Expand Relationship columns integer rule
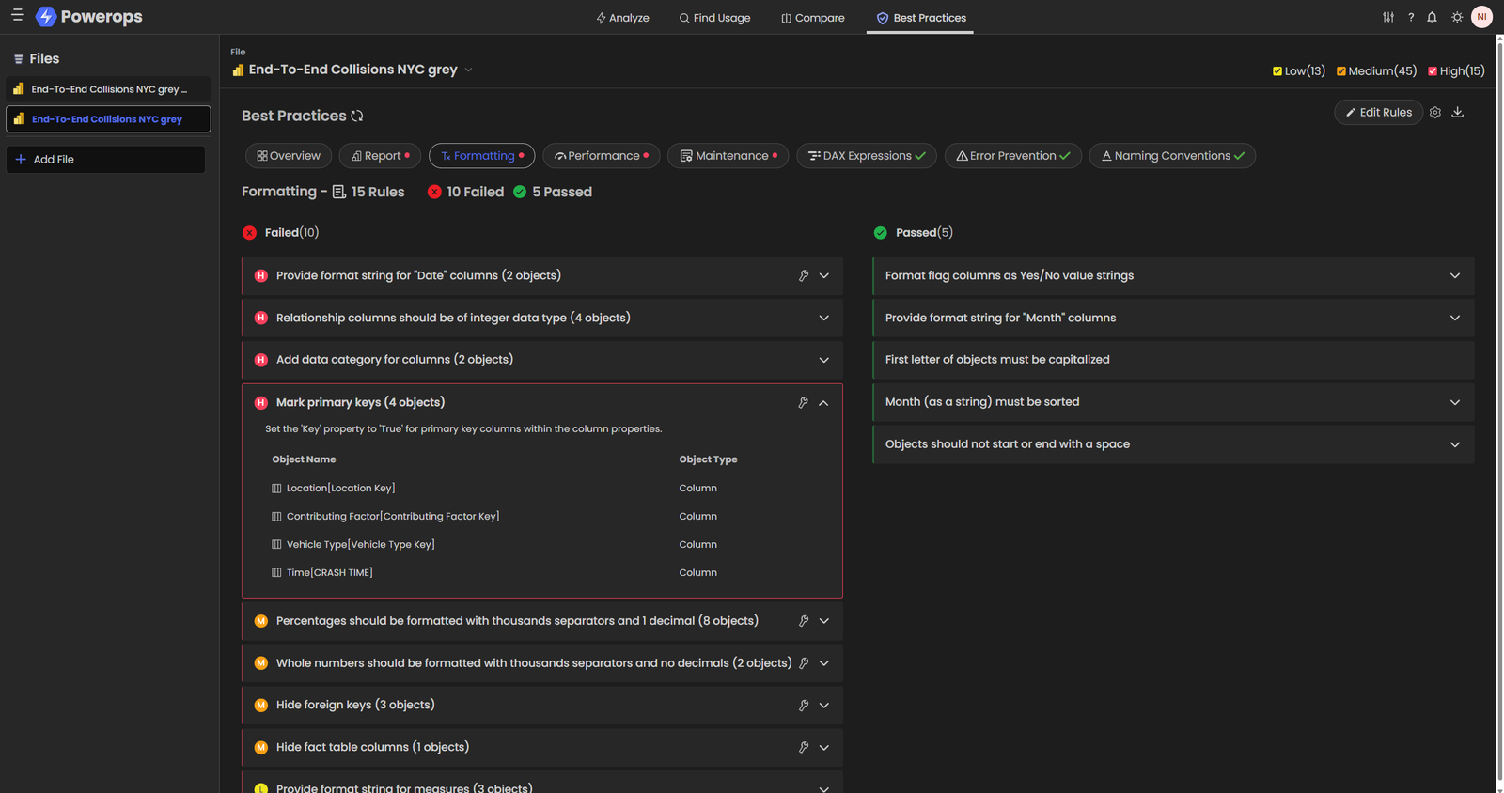 click(x=824, y=318)
